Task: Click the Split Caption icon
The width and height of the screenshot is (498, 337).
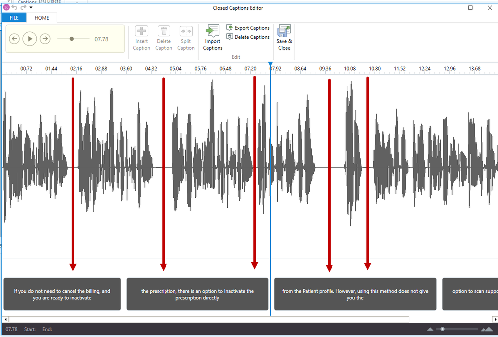Action: point(186,32)
